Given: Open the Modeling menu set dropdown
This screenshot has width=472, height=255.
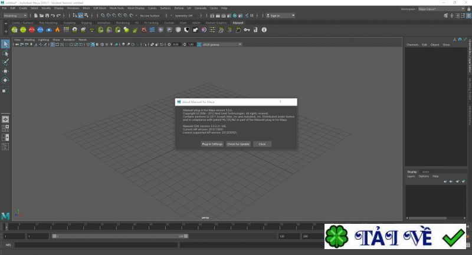Looking at the screenshot, I should [x=16, y=15].
